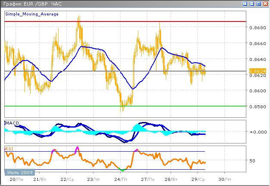Viewport: 270px width, 186px height.
Task: Click the 50 level on RSI scale
Action: coord(253,161)
